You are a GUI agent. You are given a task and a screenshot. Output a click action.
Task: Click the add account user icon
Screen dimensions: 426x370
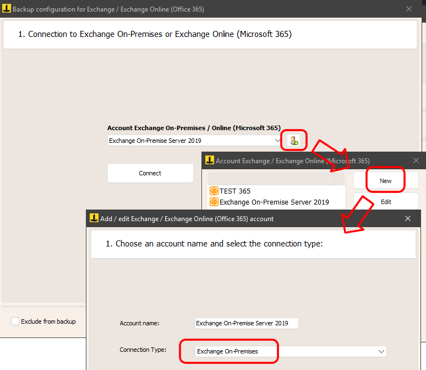click(x=294, y=141)
